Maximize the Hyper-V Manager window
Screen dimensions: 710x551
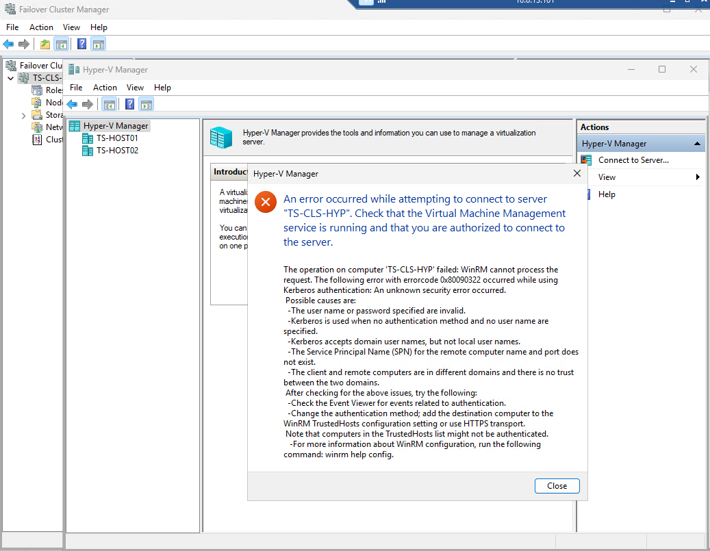click(x=662, y=69)
